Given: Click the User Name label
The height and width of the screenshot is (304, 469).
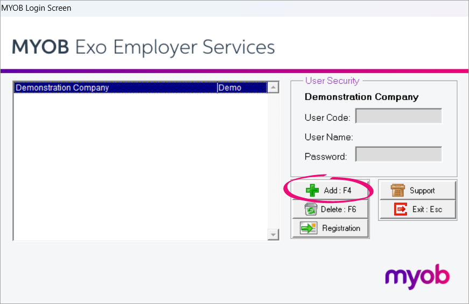Looking at the screenshot, I should click(x=328, y=137).
